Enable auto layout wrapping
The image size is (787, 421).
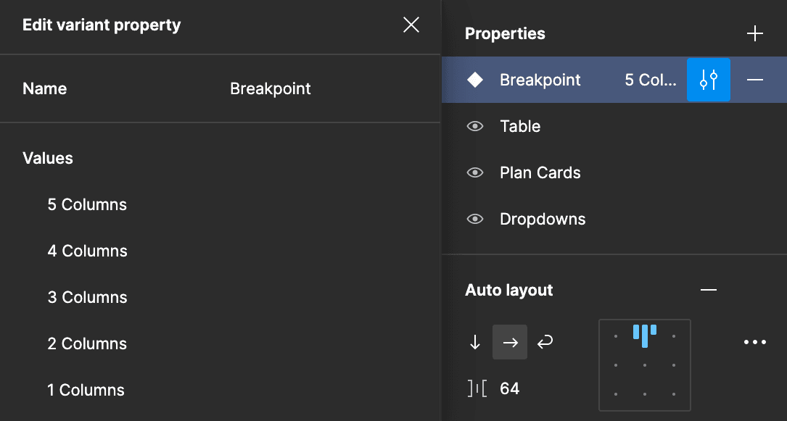click(545, 341)
